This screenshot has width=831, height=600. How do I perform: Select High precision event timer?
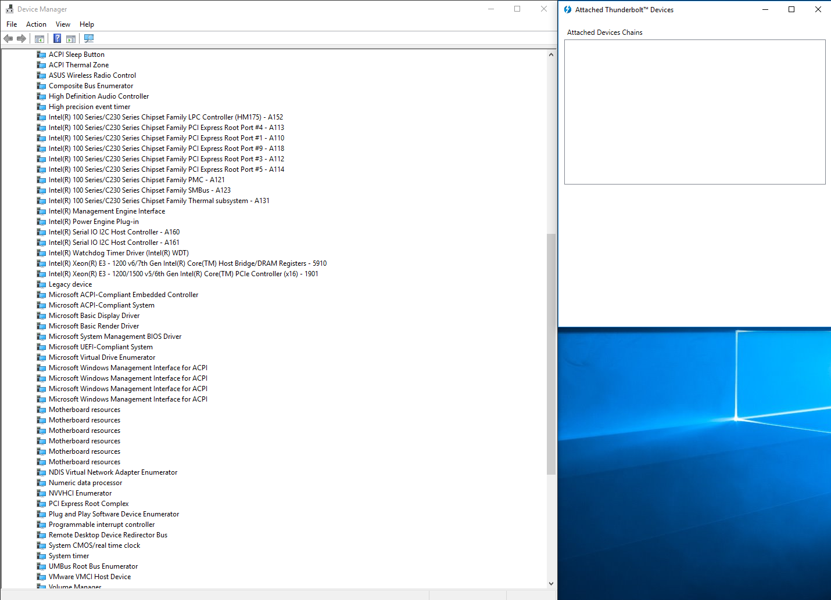tap(89, 107)
